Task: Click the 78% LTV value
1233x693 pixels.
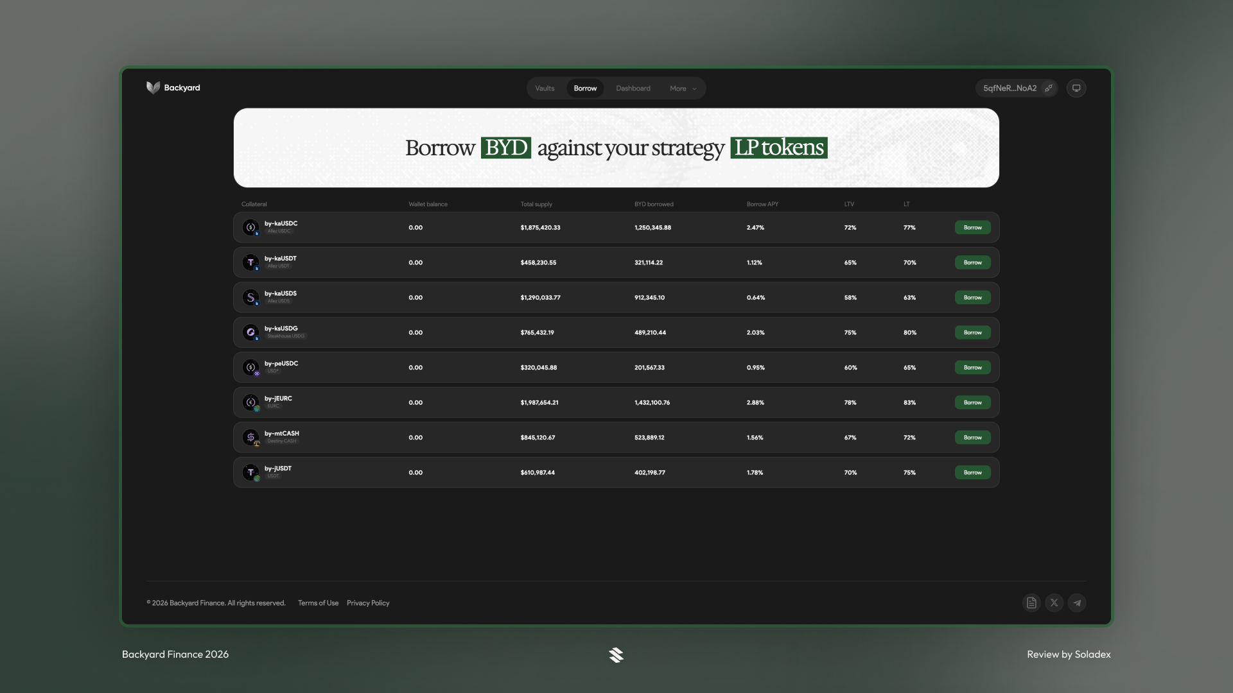Action: 850,402
